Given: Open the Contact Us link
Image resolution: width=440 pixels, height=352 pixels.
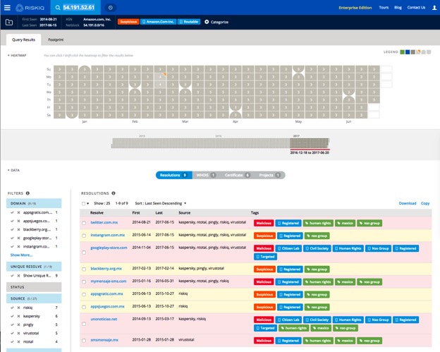Looking at the screenshot, I should [x=416, y=8].
